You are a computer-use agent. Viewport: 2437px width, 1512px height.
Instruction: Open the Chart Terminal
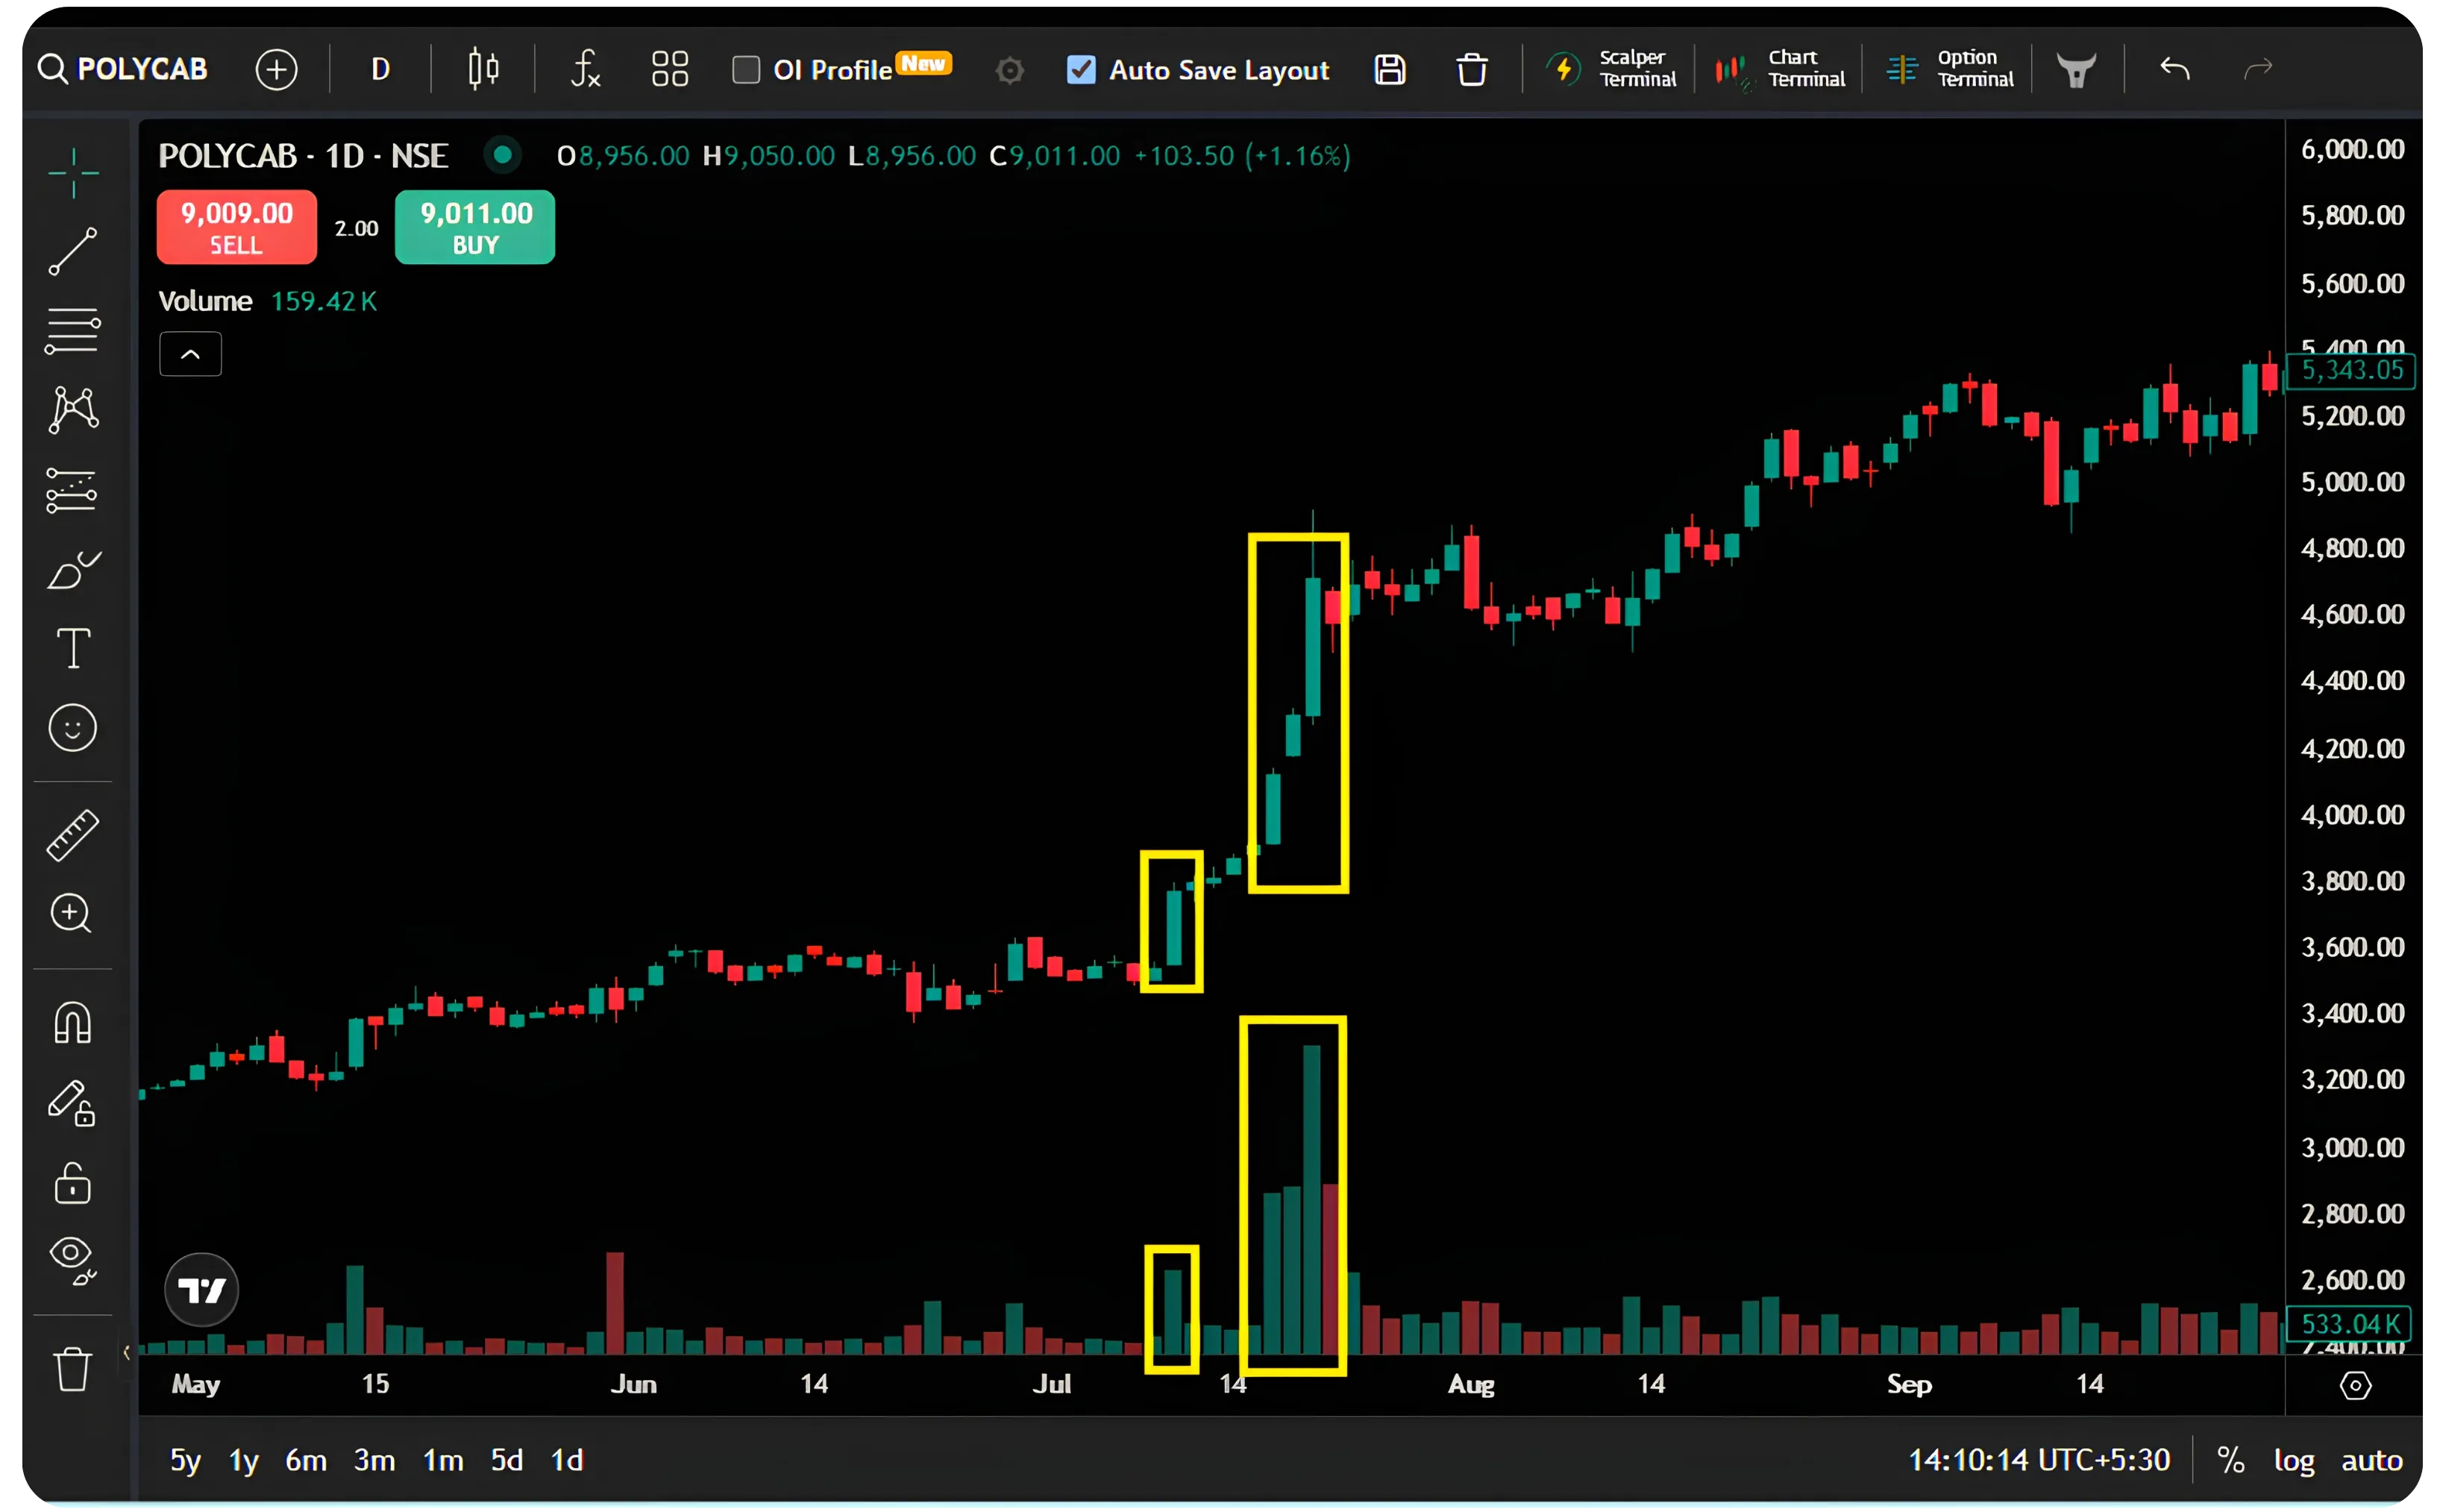tap(1778, 69)
